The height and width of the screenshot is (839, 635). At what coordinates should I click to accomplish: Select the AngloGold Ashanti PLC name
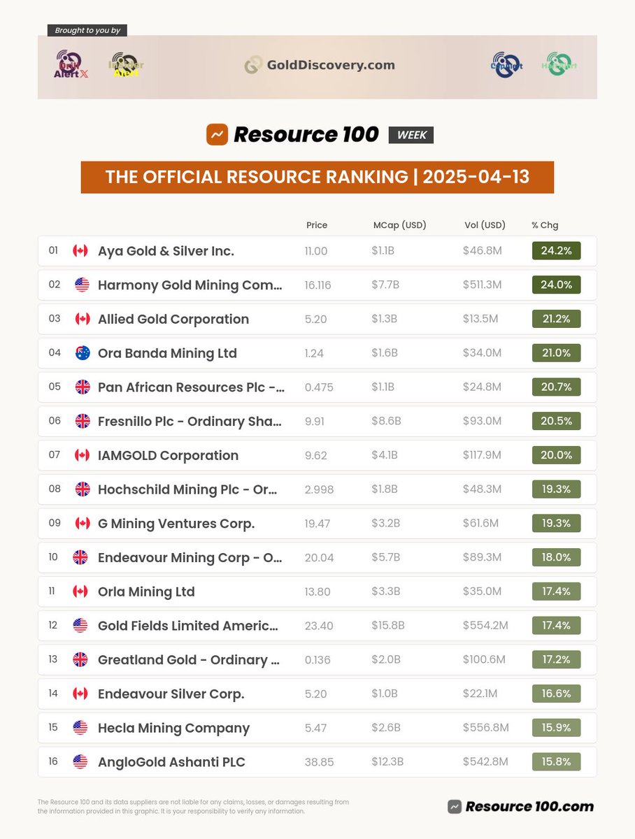pyautogui.click(x=171, y=762)
